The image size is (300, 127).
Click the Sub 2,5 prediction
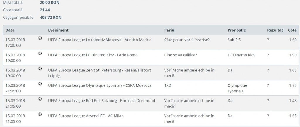tap(234, 40)
